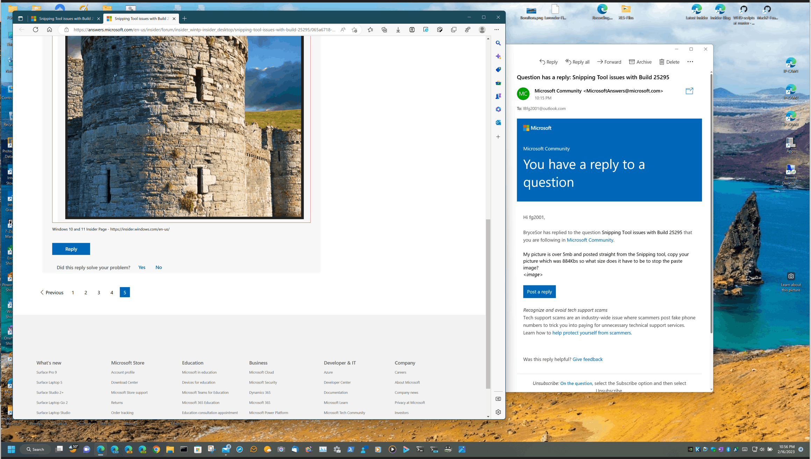
Task: Open the Outlook icon in Edge sidebar
Action: coord(498,123)
